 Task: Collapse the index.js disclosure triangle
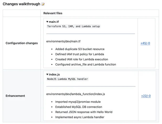click(47, 74)
